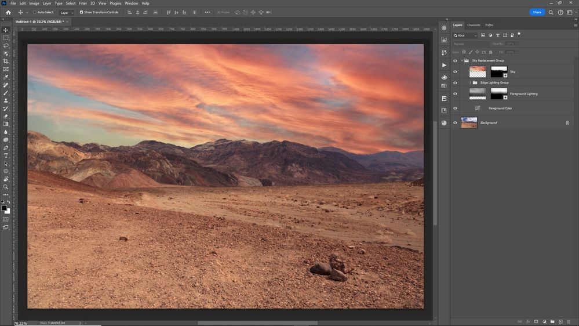Open the Filter menu
The height and width of the screenshot is (326, 579).
[x=83, y=3]
